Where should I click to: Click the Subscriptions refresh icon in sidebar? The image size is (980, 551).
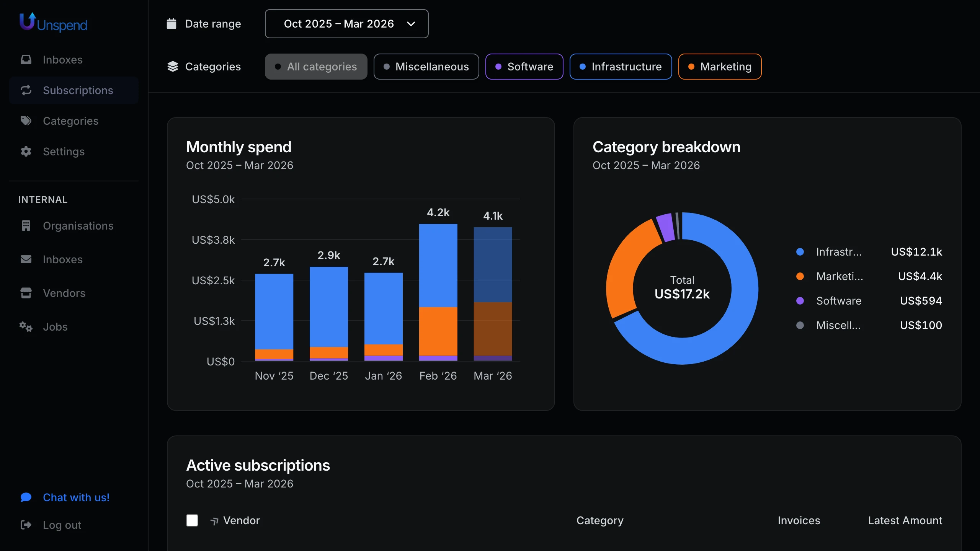(x=26, y=90)
